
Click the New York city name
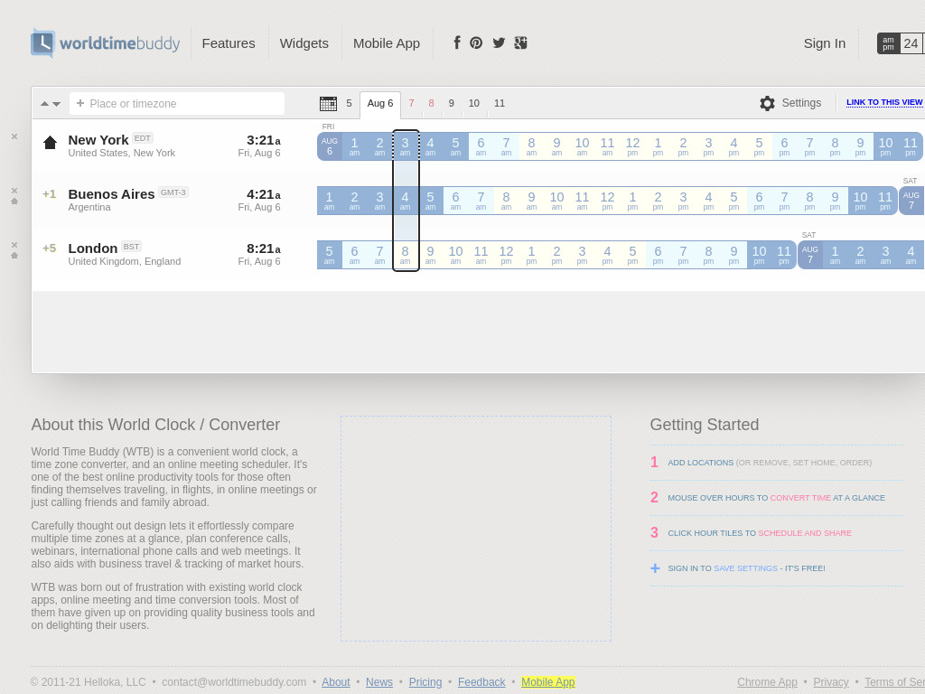pyautogui.click(x=98, y=140)
